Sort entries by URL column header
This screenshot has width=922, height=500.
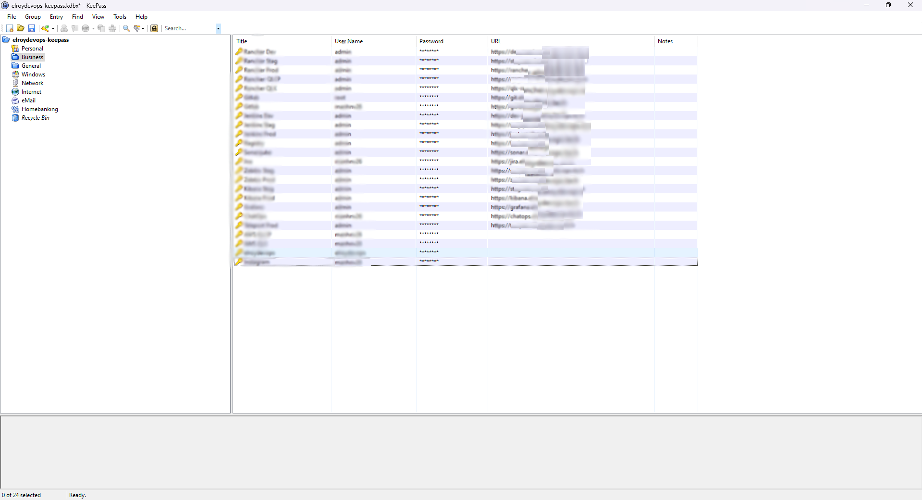click(x=571, y=41)
